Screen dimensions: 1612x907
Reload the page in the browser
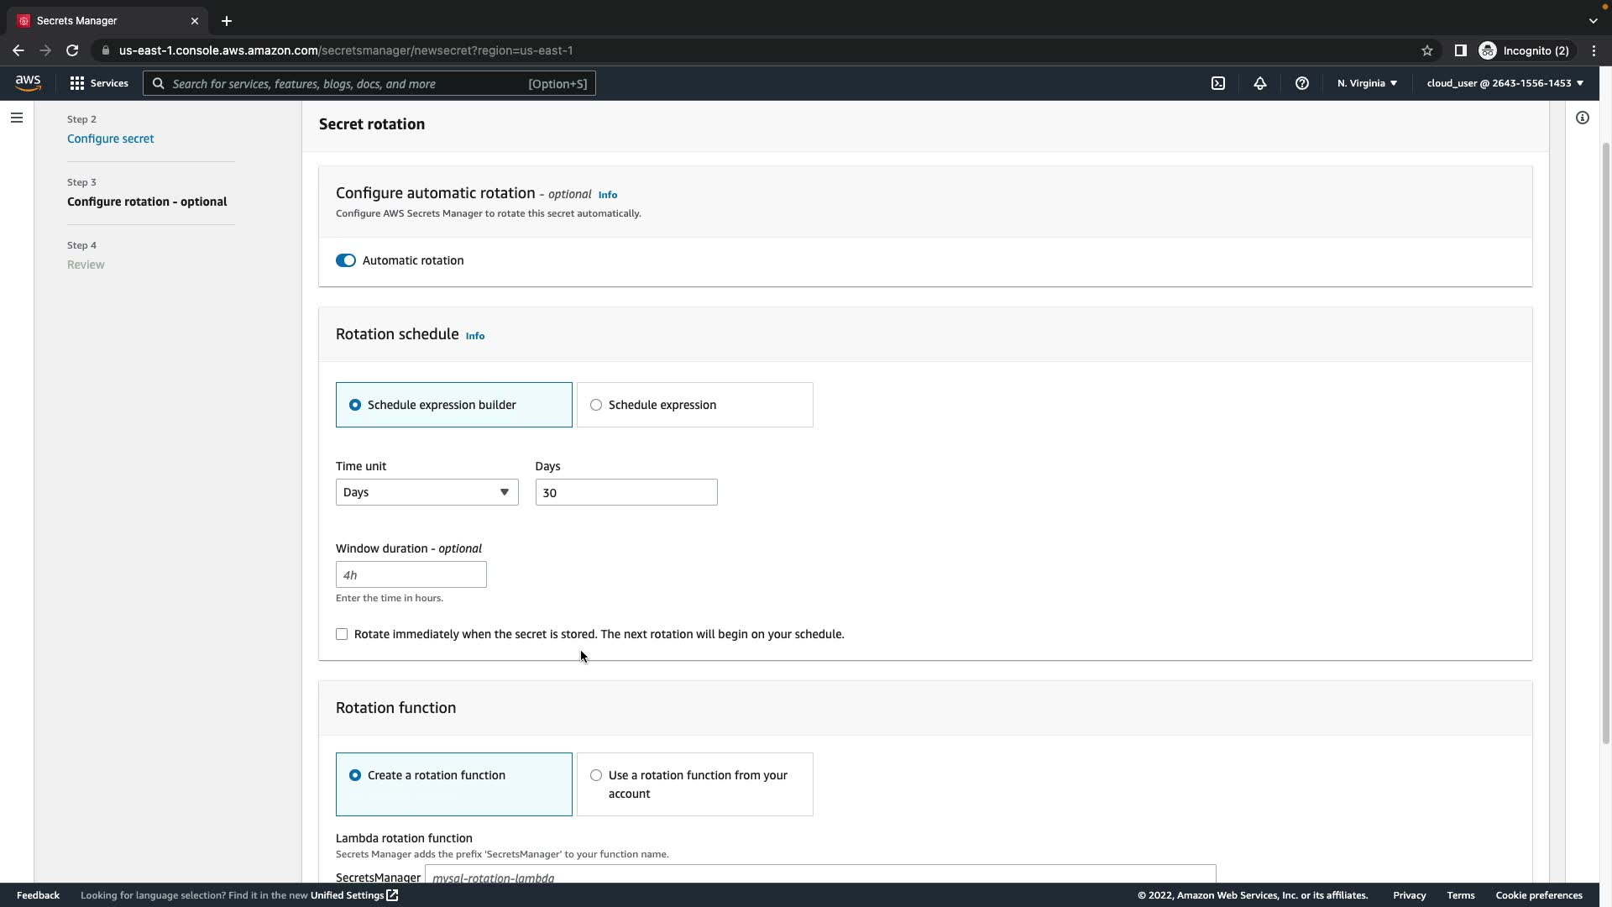coord(72,50)
